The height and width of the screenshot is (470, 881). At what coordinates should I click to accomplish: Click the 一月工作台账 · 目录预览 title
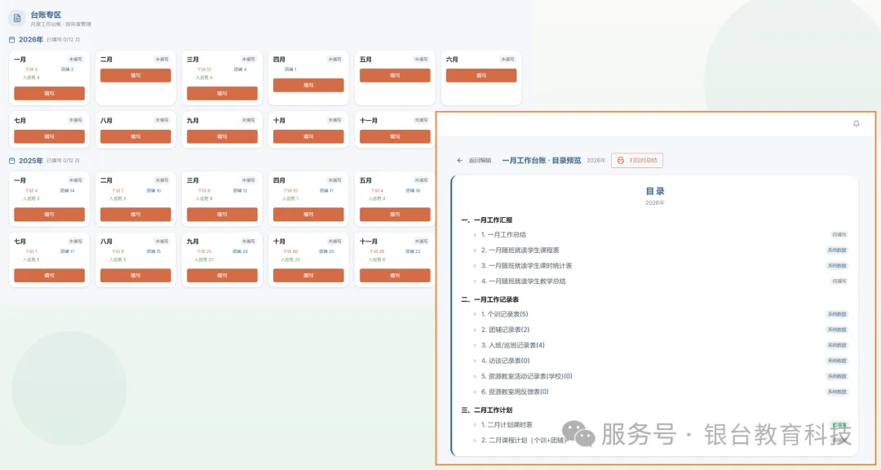(x=542, y=160)
